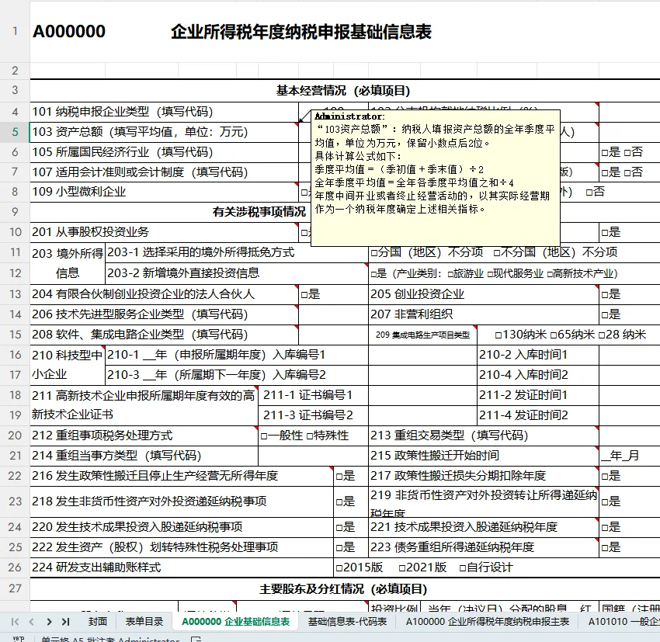Image resolution: width=660 pixels, height=642 pixels.
Task: Click cell 105 所属国民经济行业
Action: (x=164, y=152)
